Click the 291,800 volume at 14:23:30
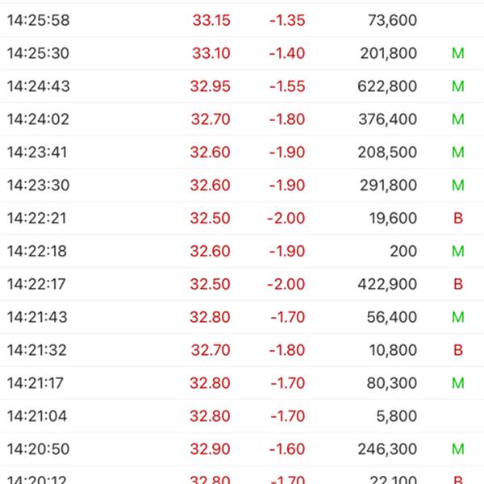 pos(388,186)
